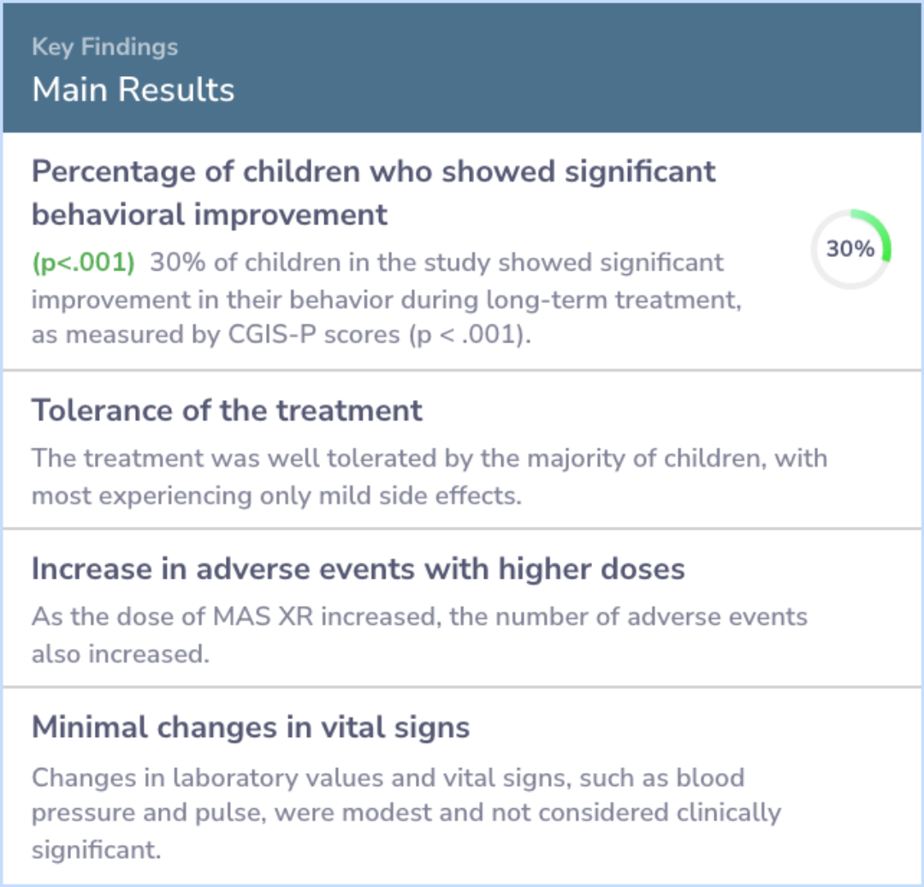Screen dimensions: 924x887
Task: Select Increase in adverse events heading
Action: [358, 569]
